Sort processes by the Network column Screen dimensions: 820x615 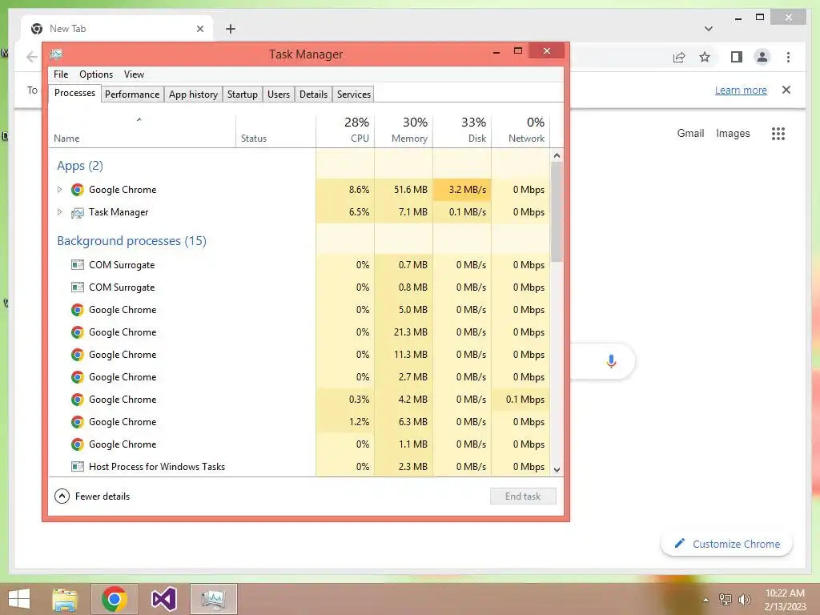521,130
